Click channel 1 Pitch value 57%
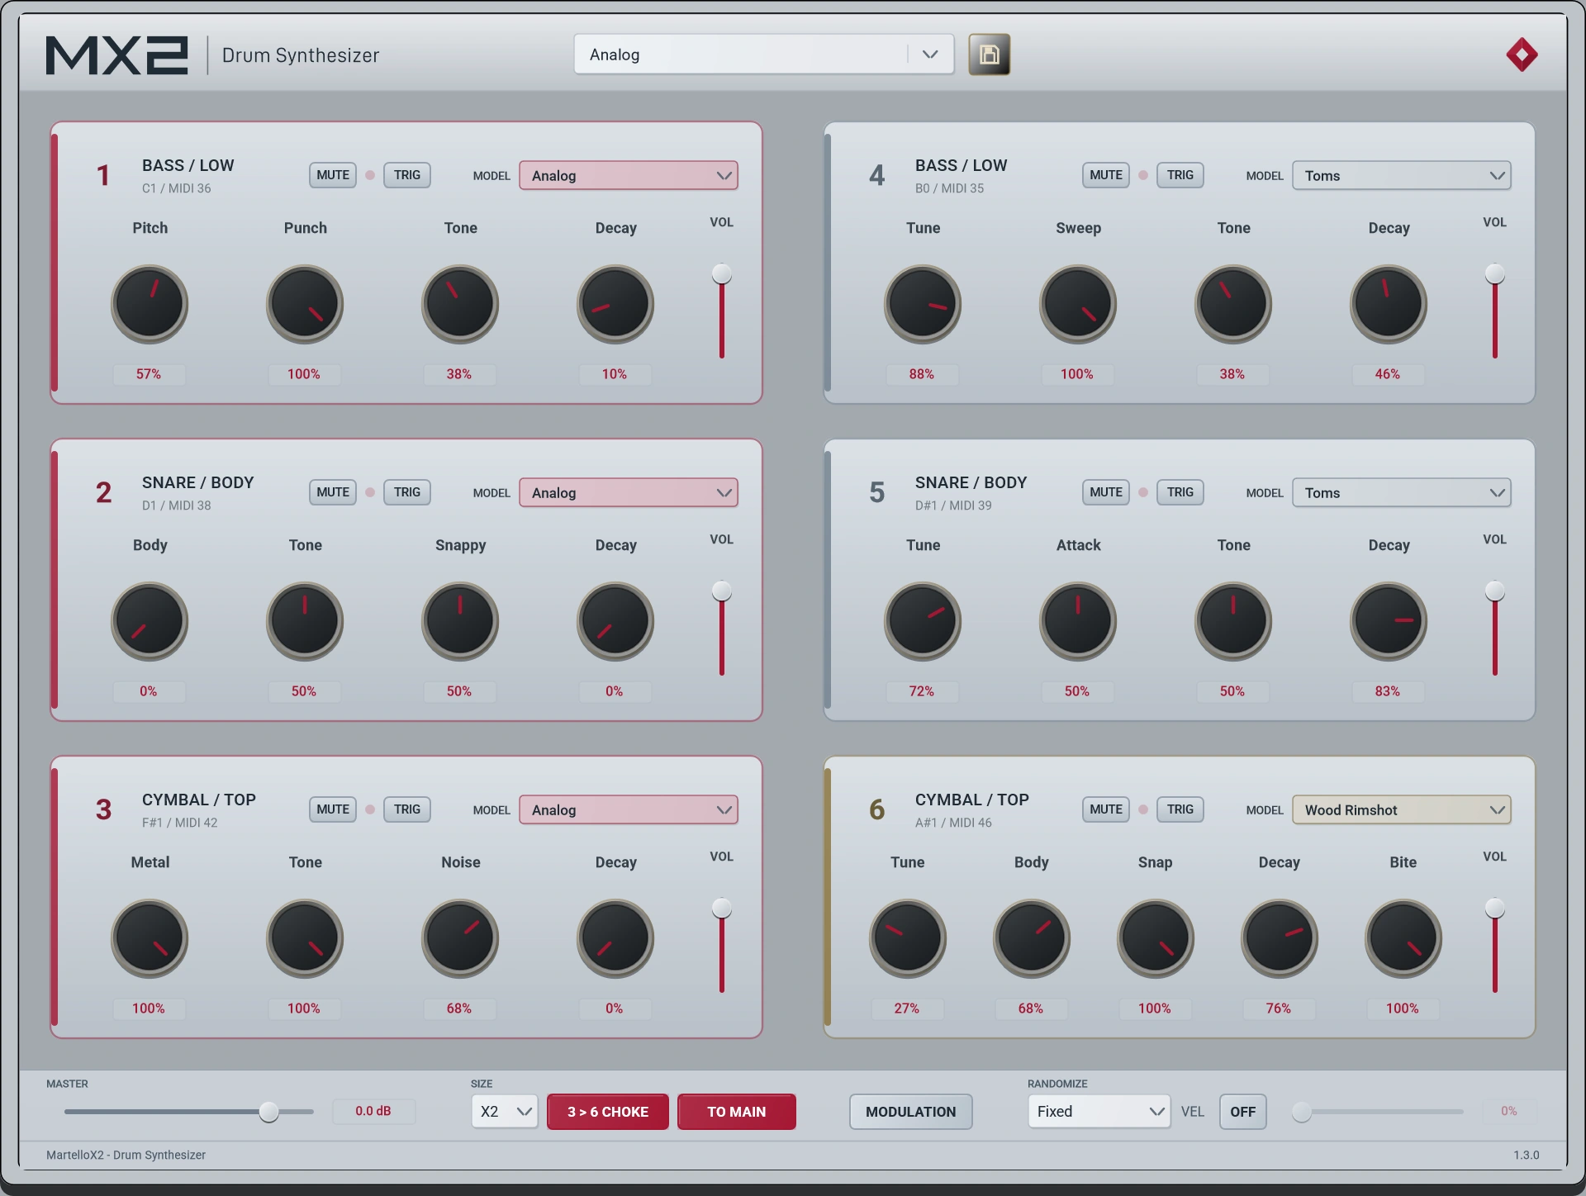Viewport: 1586px width, 1196px height. 149,374
